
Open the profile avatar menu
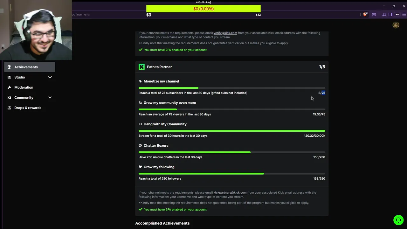(396, 25)
